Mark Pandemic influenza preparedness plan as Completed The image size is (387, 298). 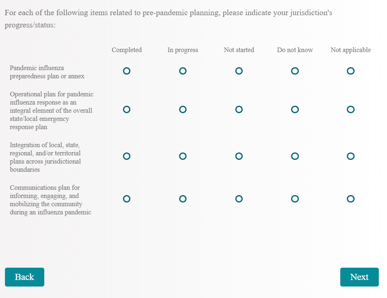coord(127,71)
